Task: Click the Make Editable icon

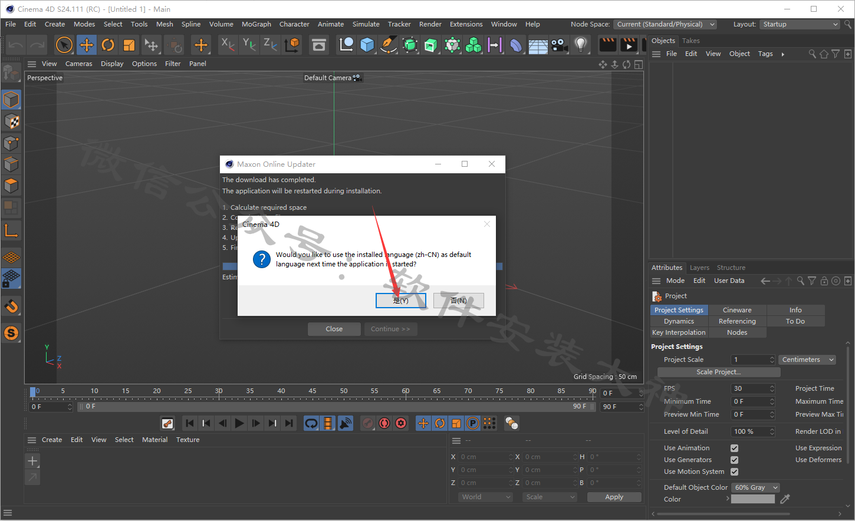Action: click(x=11, y=73)
